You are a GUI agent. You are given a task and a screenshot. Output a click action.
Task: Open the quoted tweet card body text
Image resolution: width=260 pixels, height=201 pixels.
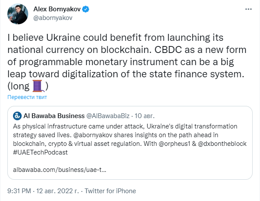click(x=130, y=139)
